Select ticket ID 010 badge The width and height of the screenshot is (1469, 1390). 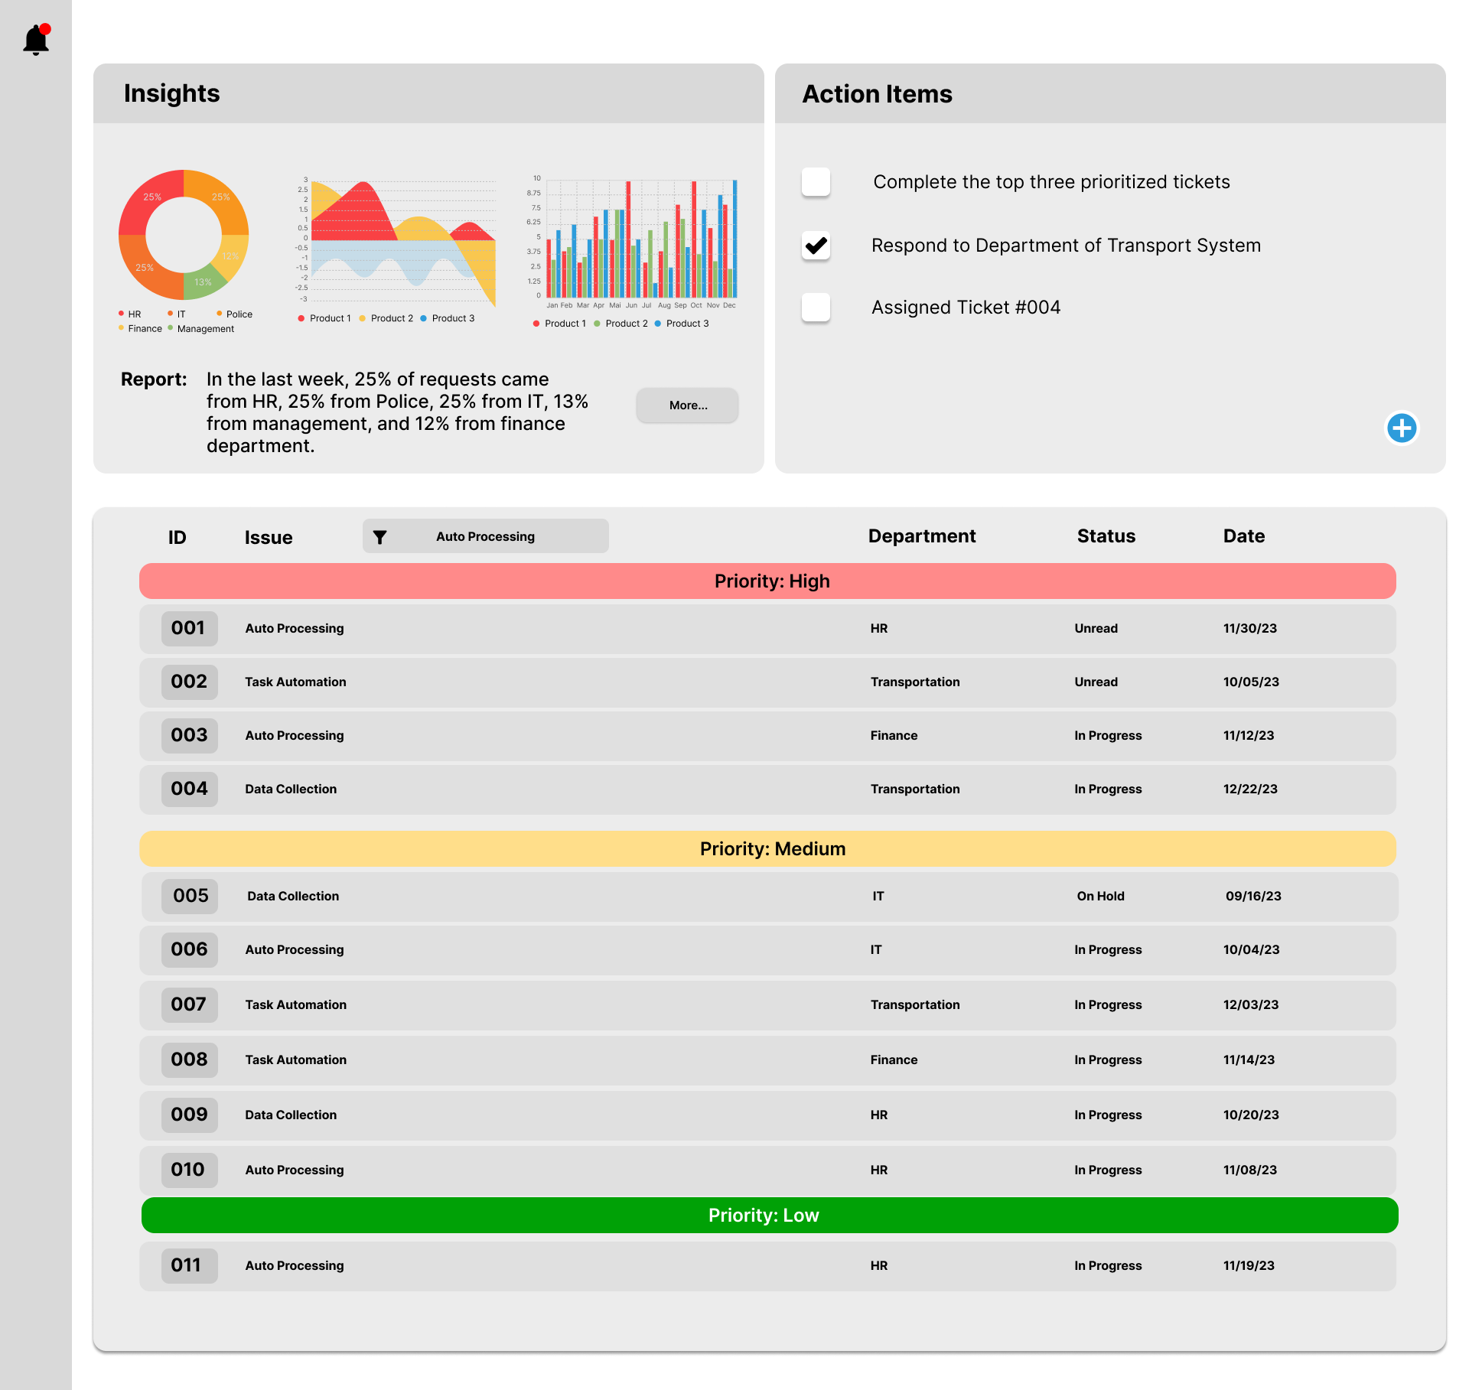click(189, 1170)
